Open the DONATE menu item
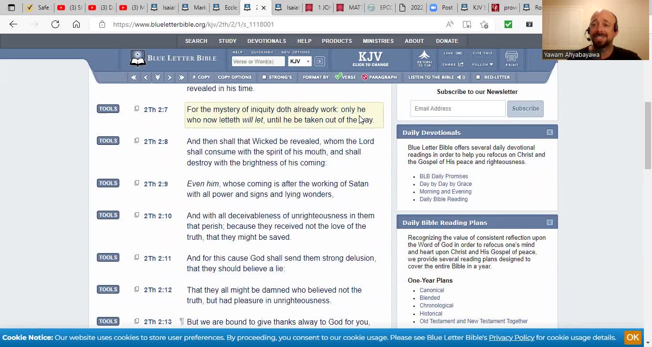Screen dimensions: 652x347 coord(447,41)
